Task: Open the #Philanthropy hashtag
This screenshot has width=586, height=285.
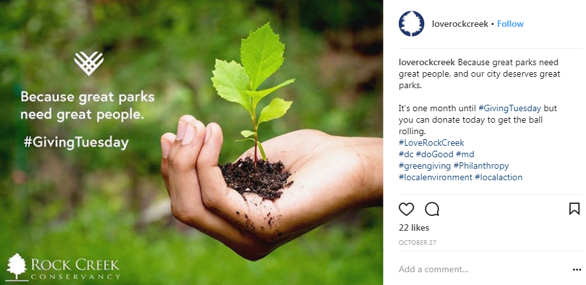Action: click(x=481, y=166)
